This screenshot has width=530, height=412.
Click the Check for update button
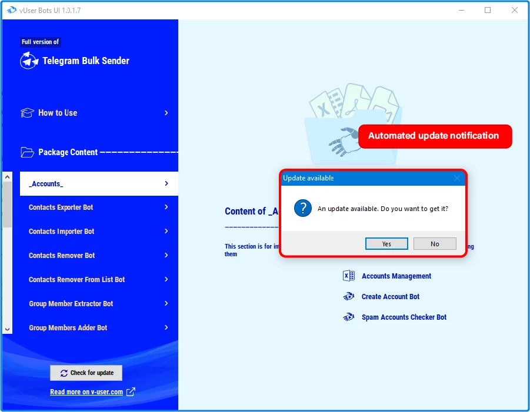[x=86, y=373]
